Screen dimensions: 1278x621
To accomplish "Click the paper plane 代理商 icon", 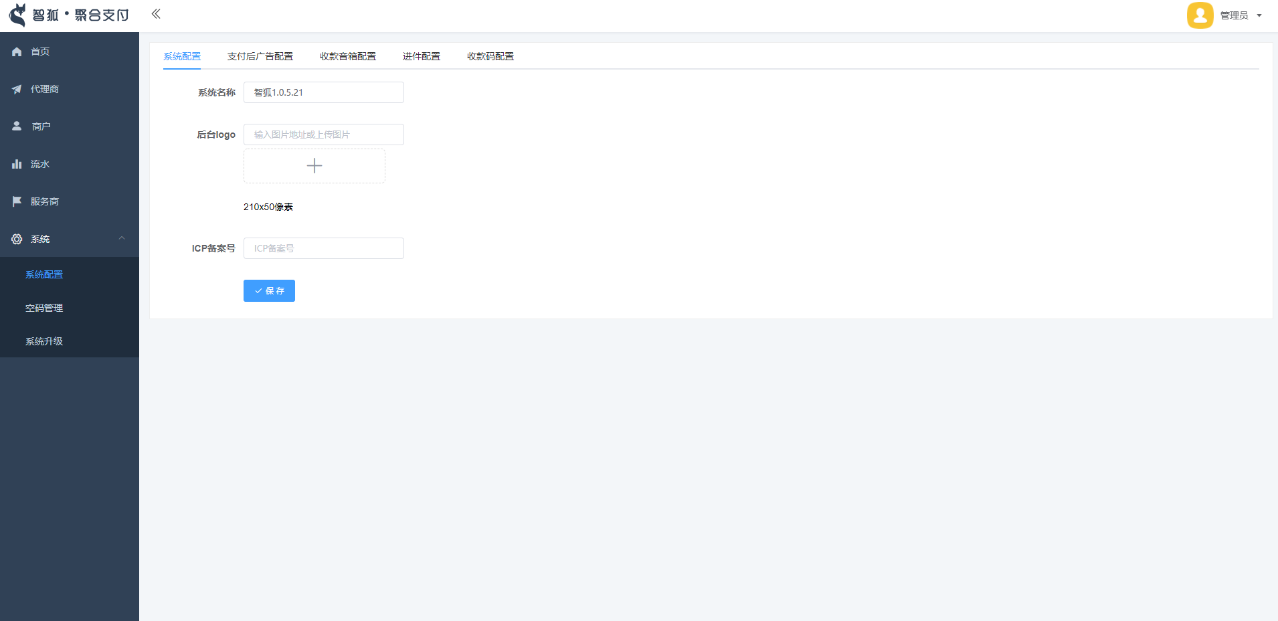I will click(17, 89).
